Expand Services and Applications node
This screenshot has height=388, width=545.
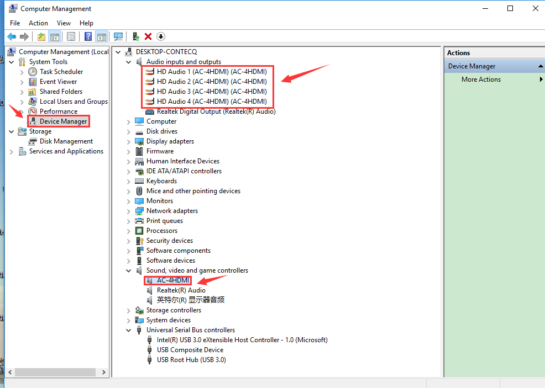pyautogui.click(x=12, y=152)
